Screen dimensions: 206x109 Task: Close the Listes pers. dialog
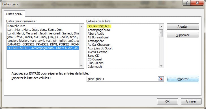coord(197,3)
